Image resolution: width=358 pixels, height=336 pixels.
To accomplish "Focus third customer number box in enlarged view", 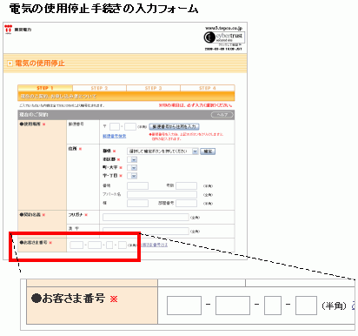I will 273,306.
